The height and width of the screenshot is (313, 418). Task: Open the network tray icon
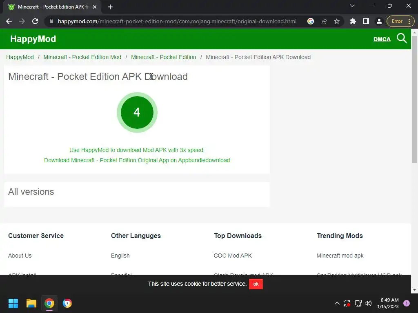click(358, 303)
